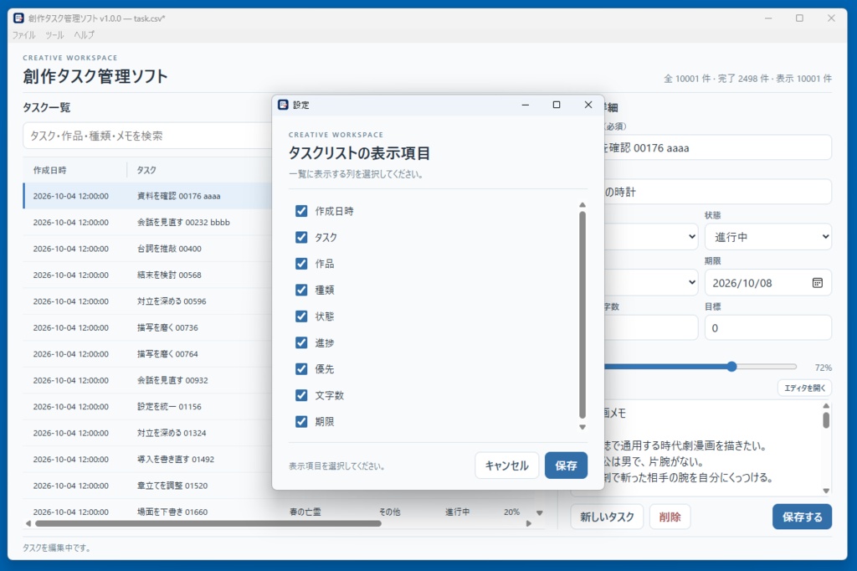This screenshot has width=857, height=571.
Task: Toggle the 種類 checkbox
Action: coord(301,290)
